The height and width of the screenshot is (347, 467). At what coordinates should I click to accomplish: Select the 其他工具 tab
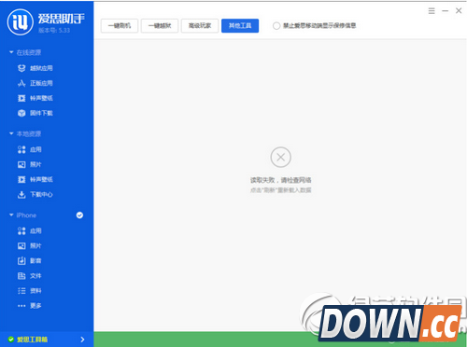[240, 26]
